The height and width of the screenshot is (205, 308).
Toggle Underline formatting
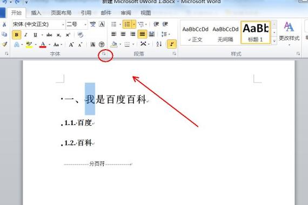pyautogui.click(x=35, y=35)
